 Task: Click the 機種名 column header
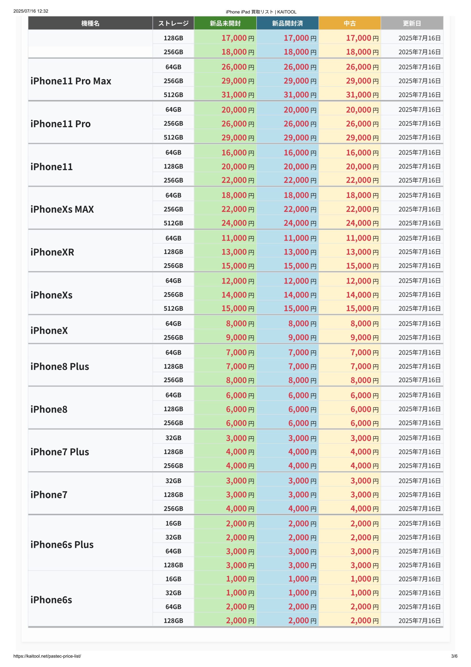coord(90,23)
